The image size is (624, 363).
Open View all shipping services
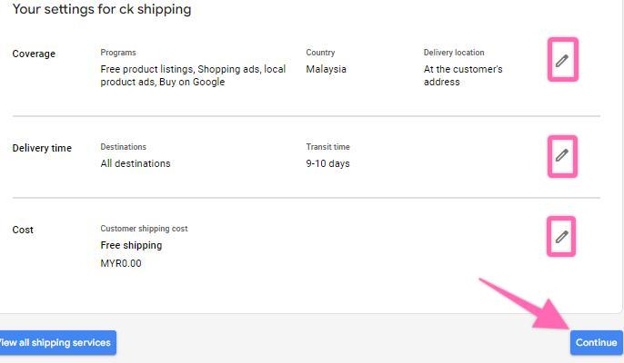(55, 342)
